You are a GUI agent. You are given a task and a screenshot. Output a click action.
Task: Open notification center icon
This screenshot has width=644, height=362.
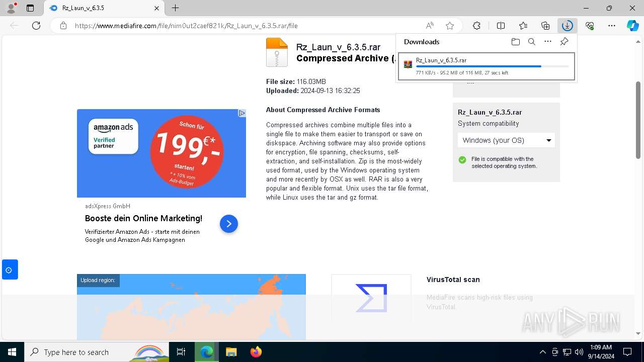[x=627, y=352]
